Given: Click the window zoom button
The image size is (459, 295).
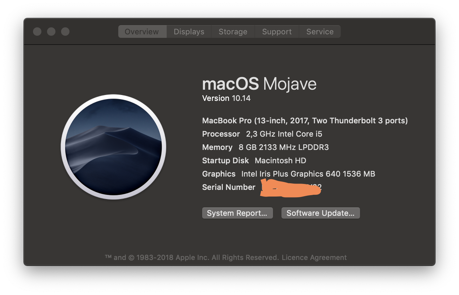Looking at the screenshot, I should click(x=65, y=32).
